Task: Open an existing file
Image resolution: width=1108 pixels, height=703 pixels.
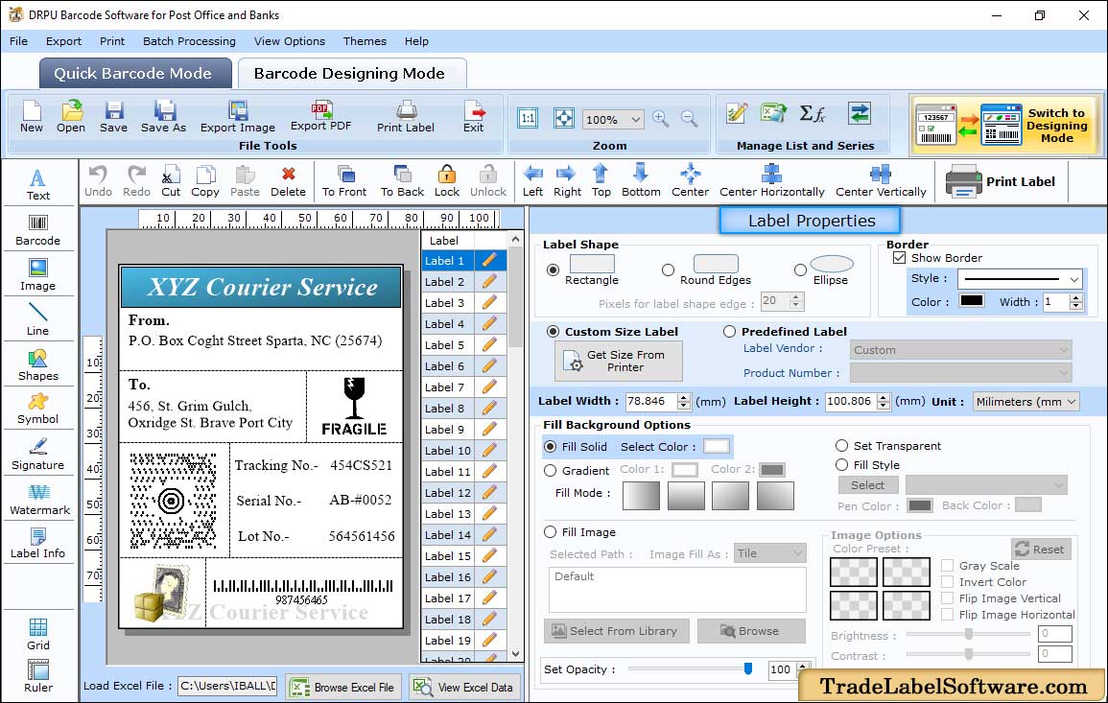Action: tap(71, 117)
